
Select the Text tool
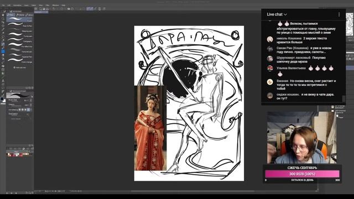(x=3, y=81)
